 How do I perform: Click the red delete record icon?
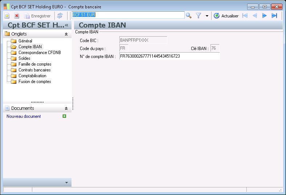point(17,16)
